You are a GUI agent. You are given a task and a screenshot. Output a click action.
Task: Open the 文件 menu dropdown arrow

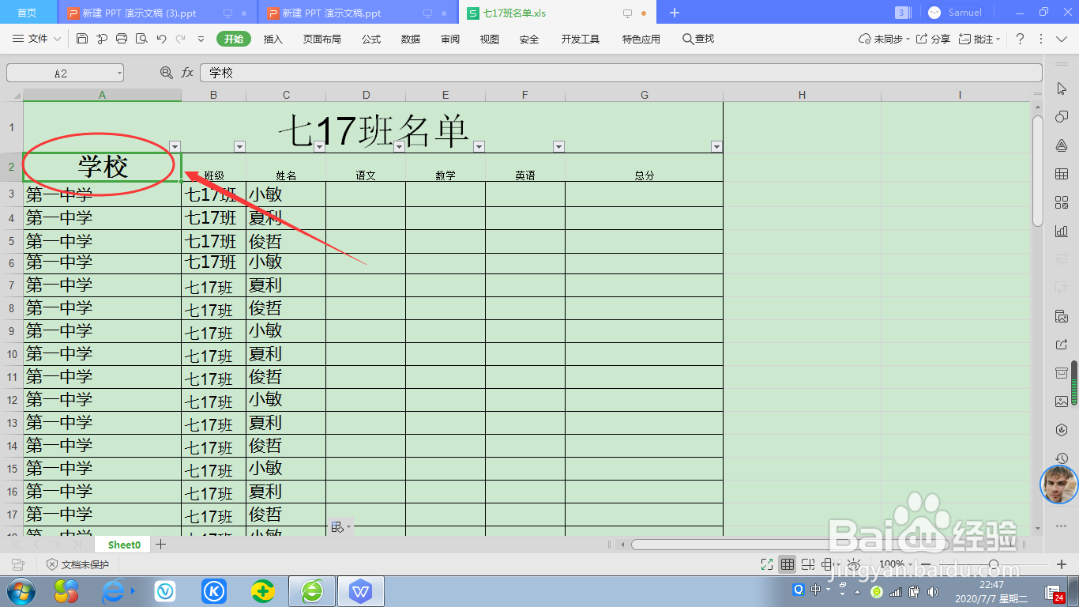point(56,39)
